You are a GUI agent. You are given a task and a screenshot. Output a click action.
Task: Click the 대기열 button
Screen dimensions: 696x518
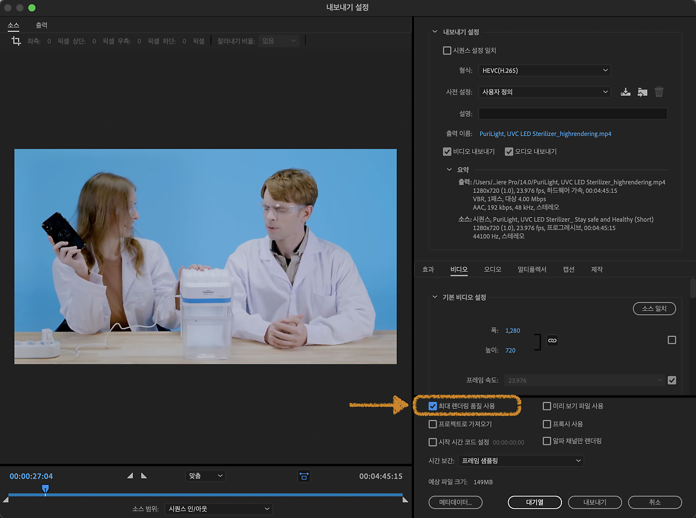[535, 502]
